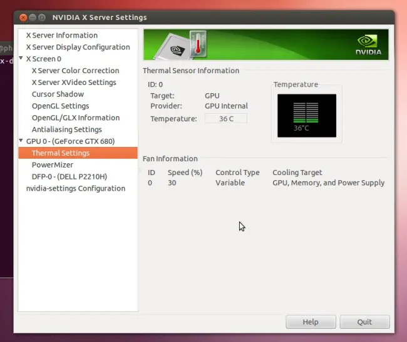Open X Server Color Correction

75,71
